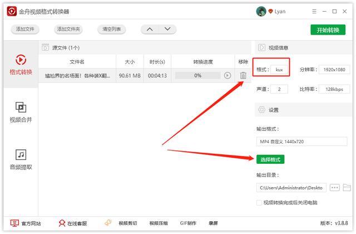The height and width of the screenshot is (234, 356).
Task: Click the 选择格式 (choose format) button
Action: coord(270,159)
